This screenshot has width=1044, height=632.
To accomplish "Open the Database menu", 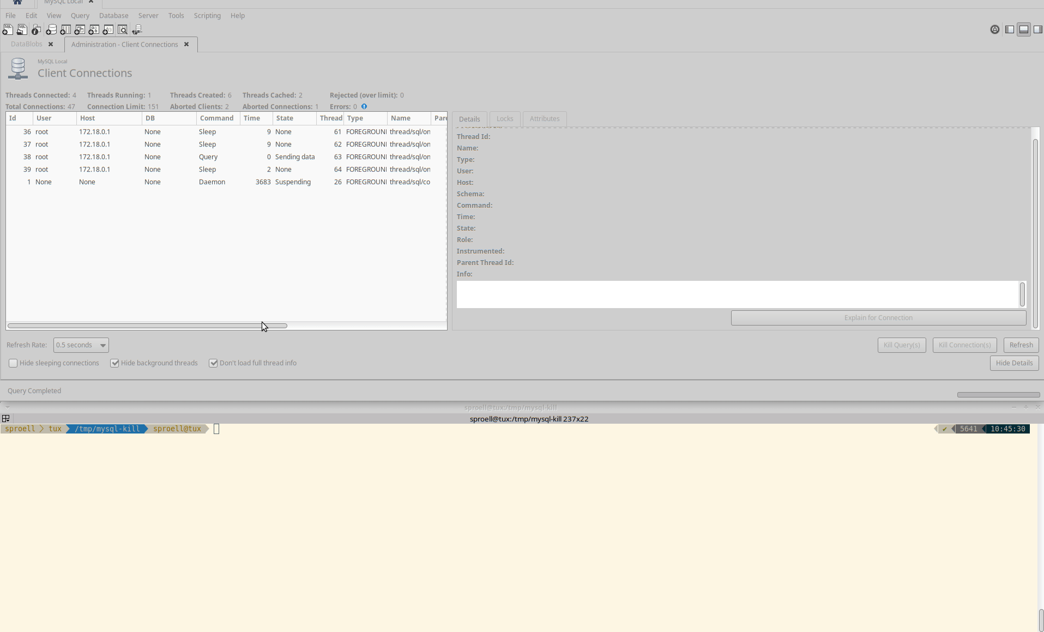I will pyautogui.click(x=113, y=15).
